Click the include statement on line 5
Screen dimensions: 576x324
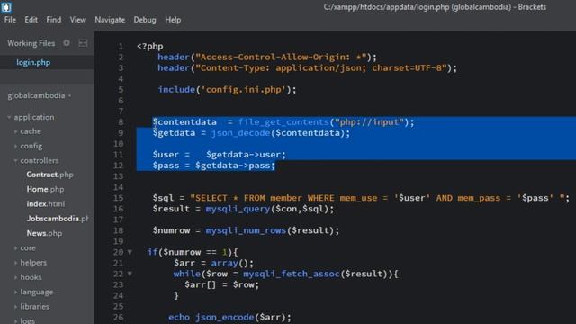(227, 90)
